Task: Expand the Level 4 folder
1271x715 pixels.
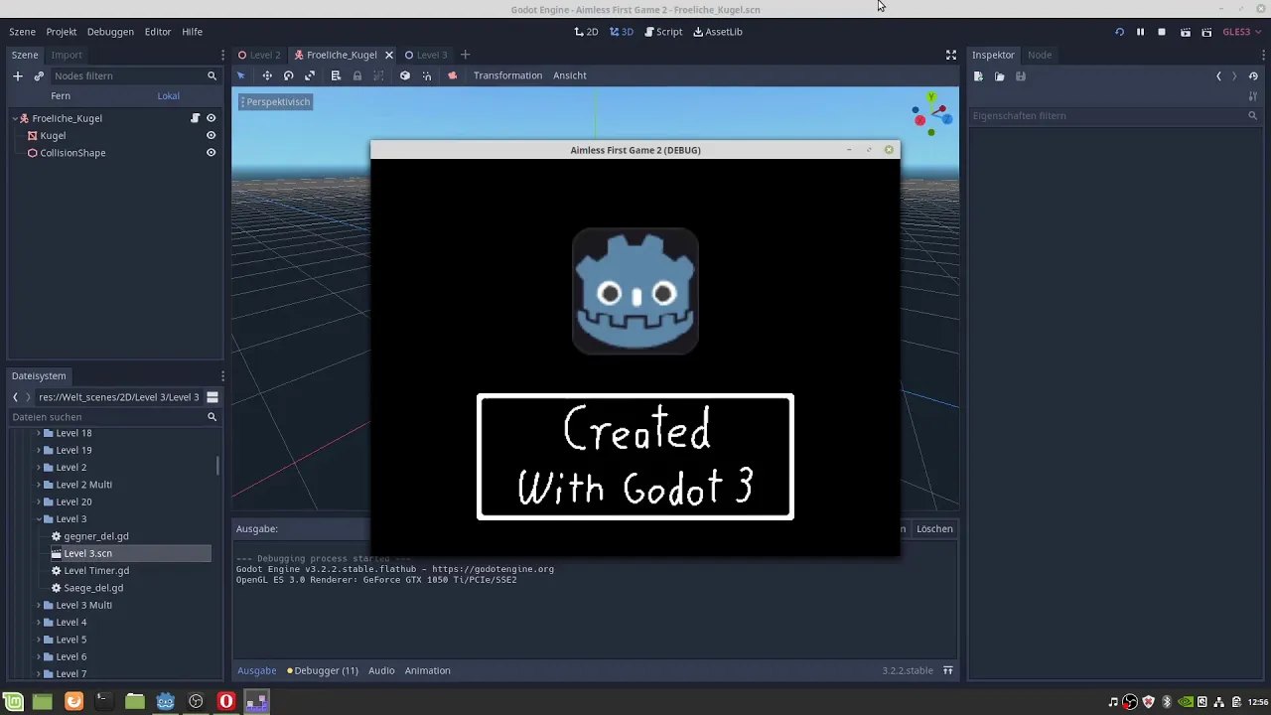Action: click(x=39, y=623)
